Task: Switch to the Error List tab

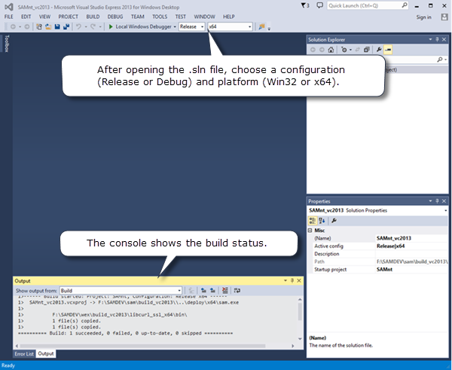Action: [24, 353]
